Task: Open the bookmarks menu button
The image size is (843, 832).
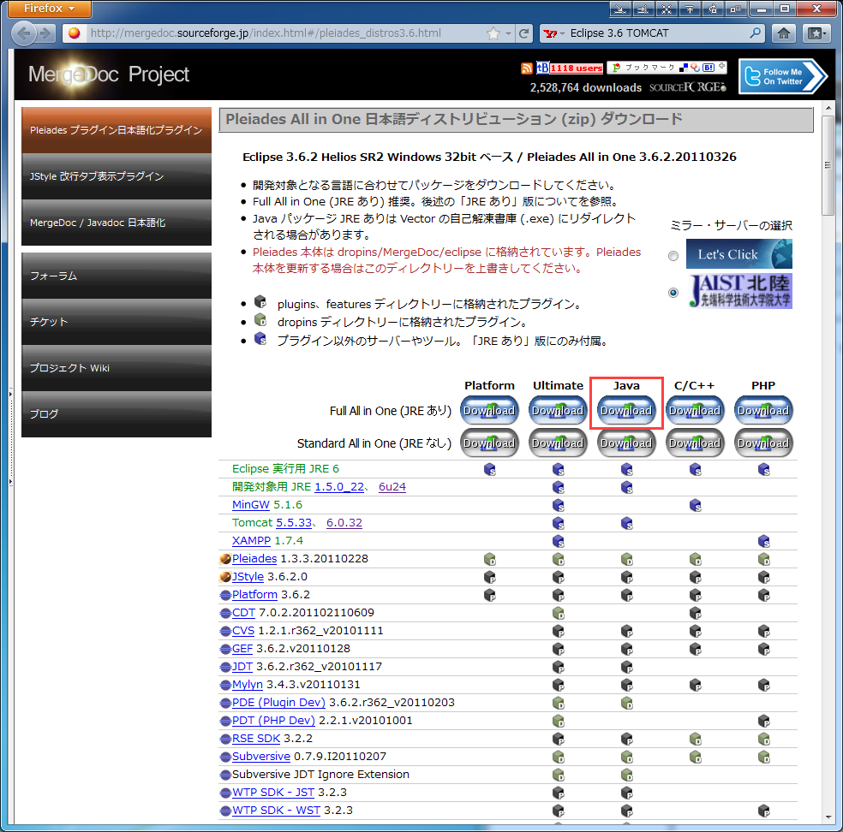Action: tap(816, 33)
